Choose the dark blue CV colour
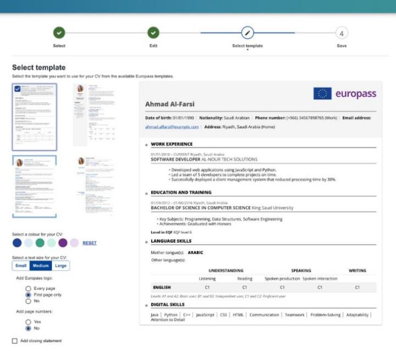This screenshot has width=396, height=351. (17, 242)
